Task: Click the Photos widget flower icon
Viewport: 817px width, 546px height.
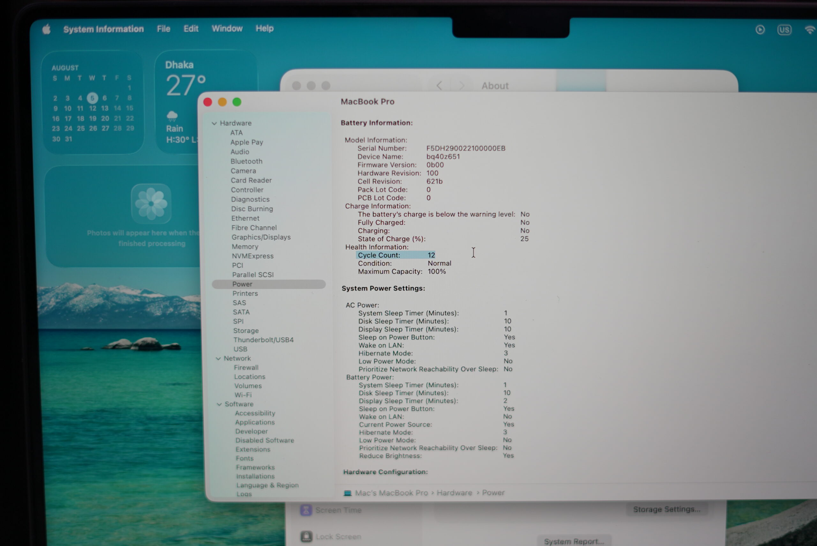Action: coord(151,203)
